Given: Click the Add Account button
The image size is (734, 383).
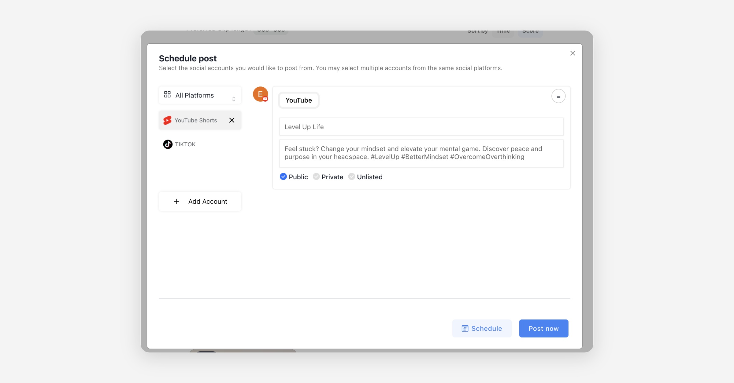Looking at the screenshot, I should pyautogui.click(x=200, y=202).
